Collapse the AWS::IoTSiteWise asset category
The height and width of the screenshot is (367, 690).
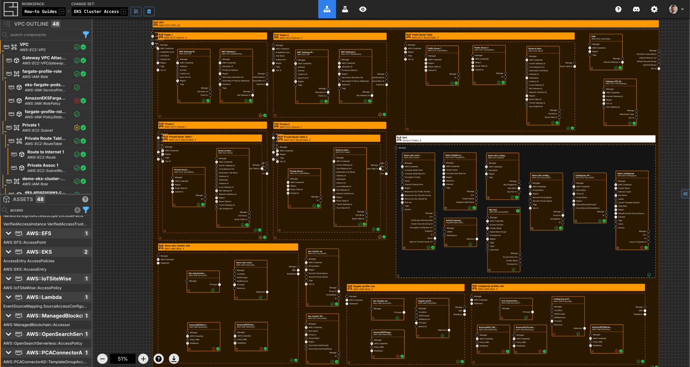coord(8,279)
